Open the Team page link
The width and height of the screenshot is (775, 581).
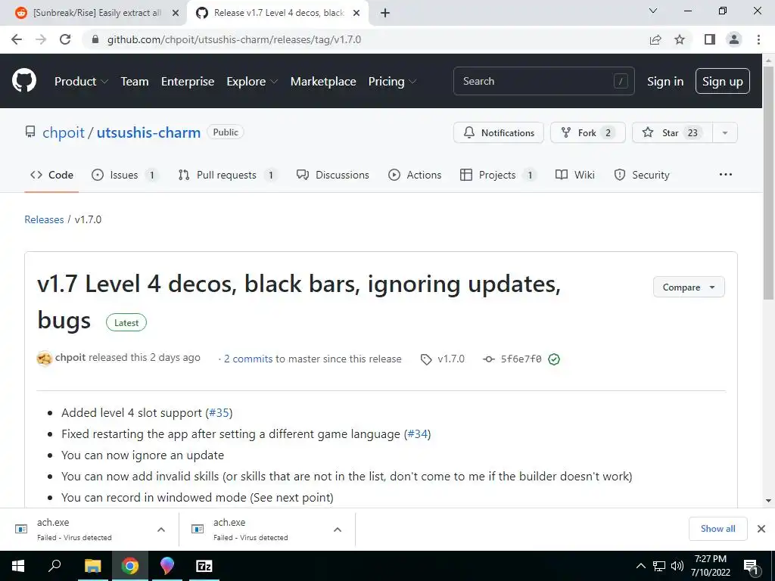tap(135, 82)
